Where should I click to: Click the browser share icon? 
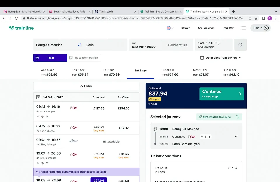coord(250,18)
